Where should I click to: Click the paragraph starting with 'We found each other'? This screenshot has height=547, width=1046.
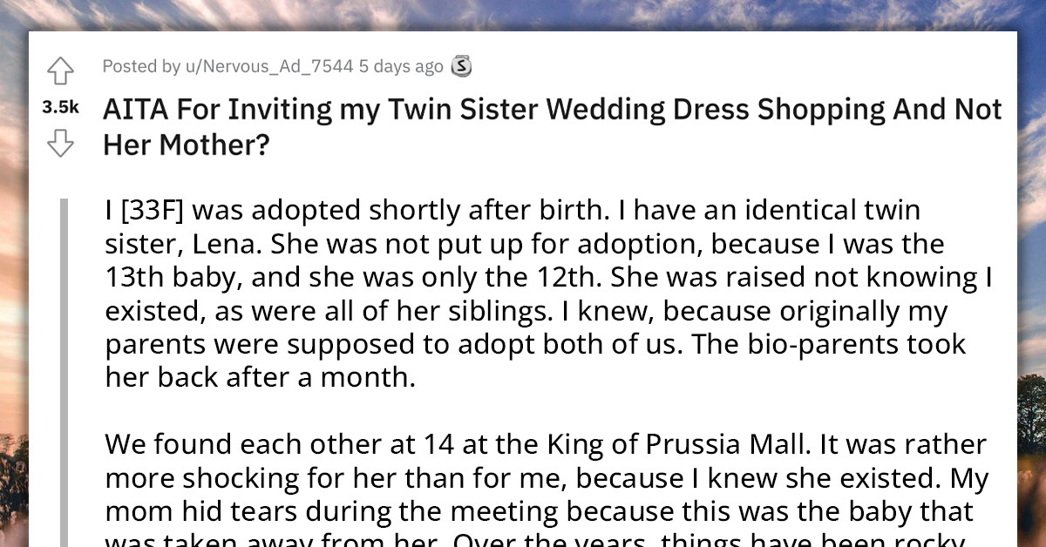click(523, 479)
